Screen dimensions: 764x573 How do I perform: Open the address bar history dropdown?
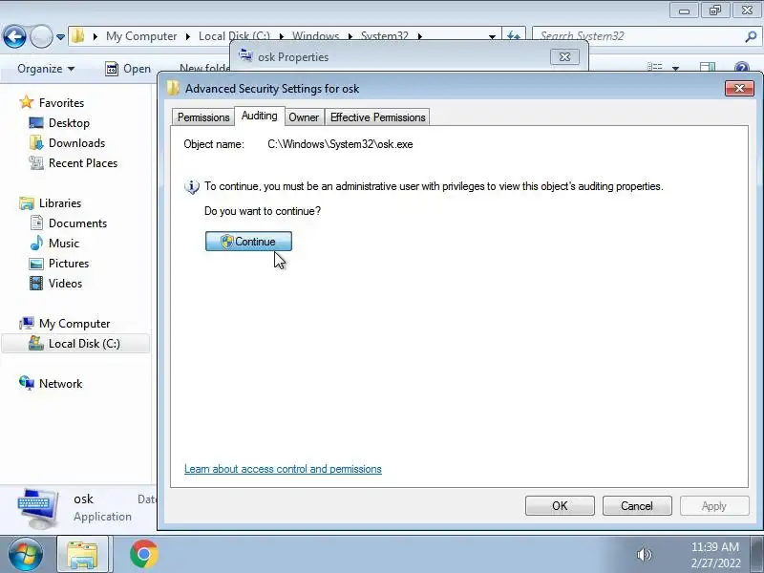pyautogui.click(x=492, y=36)
